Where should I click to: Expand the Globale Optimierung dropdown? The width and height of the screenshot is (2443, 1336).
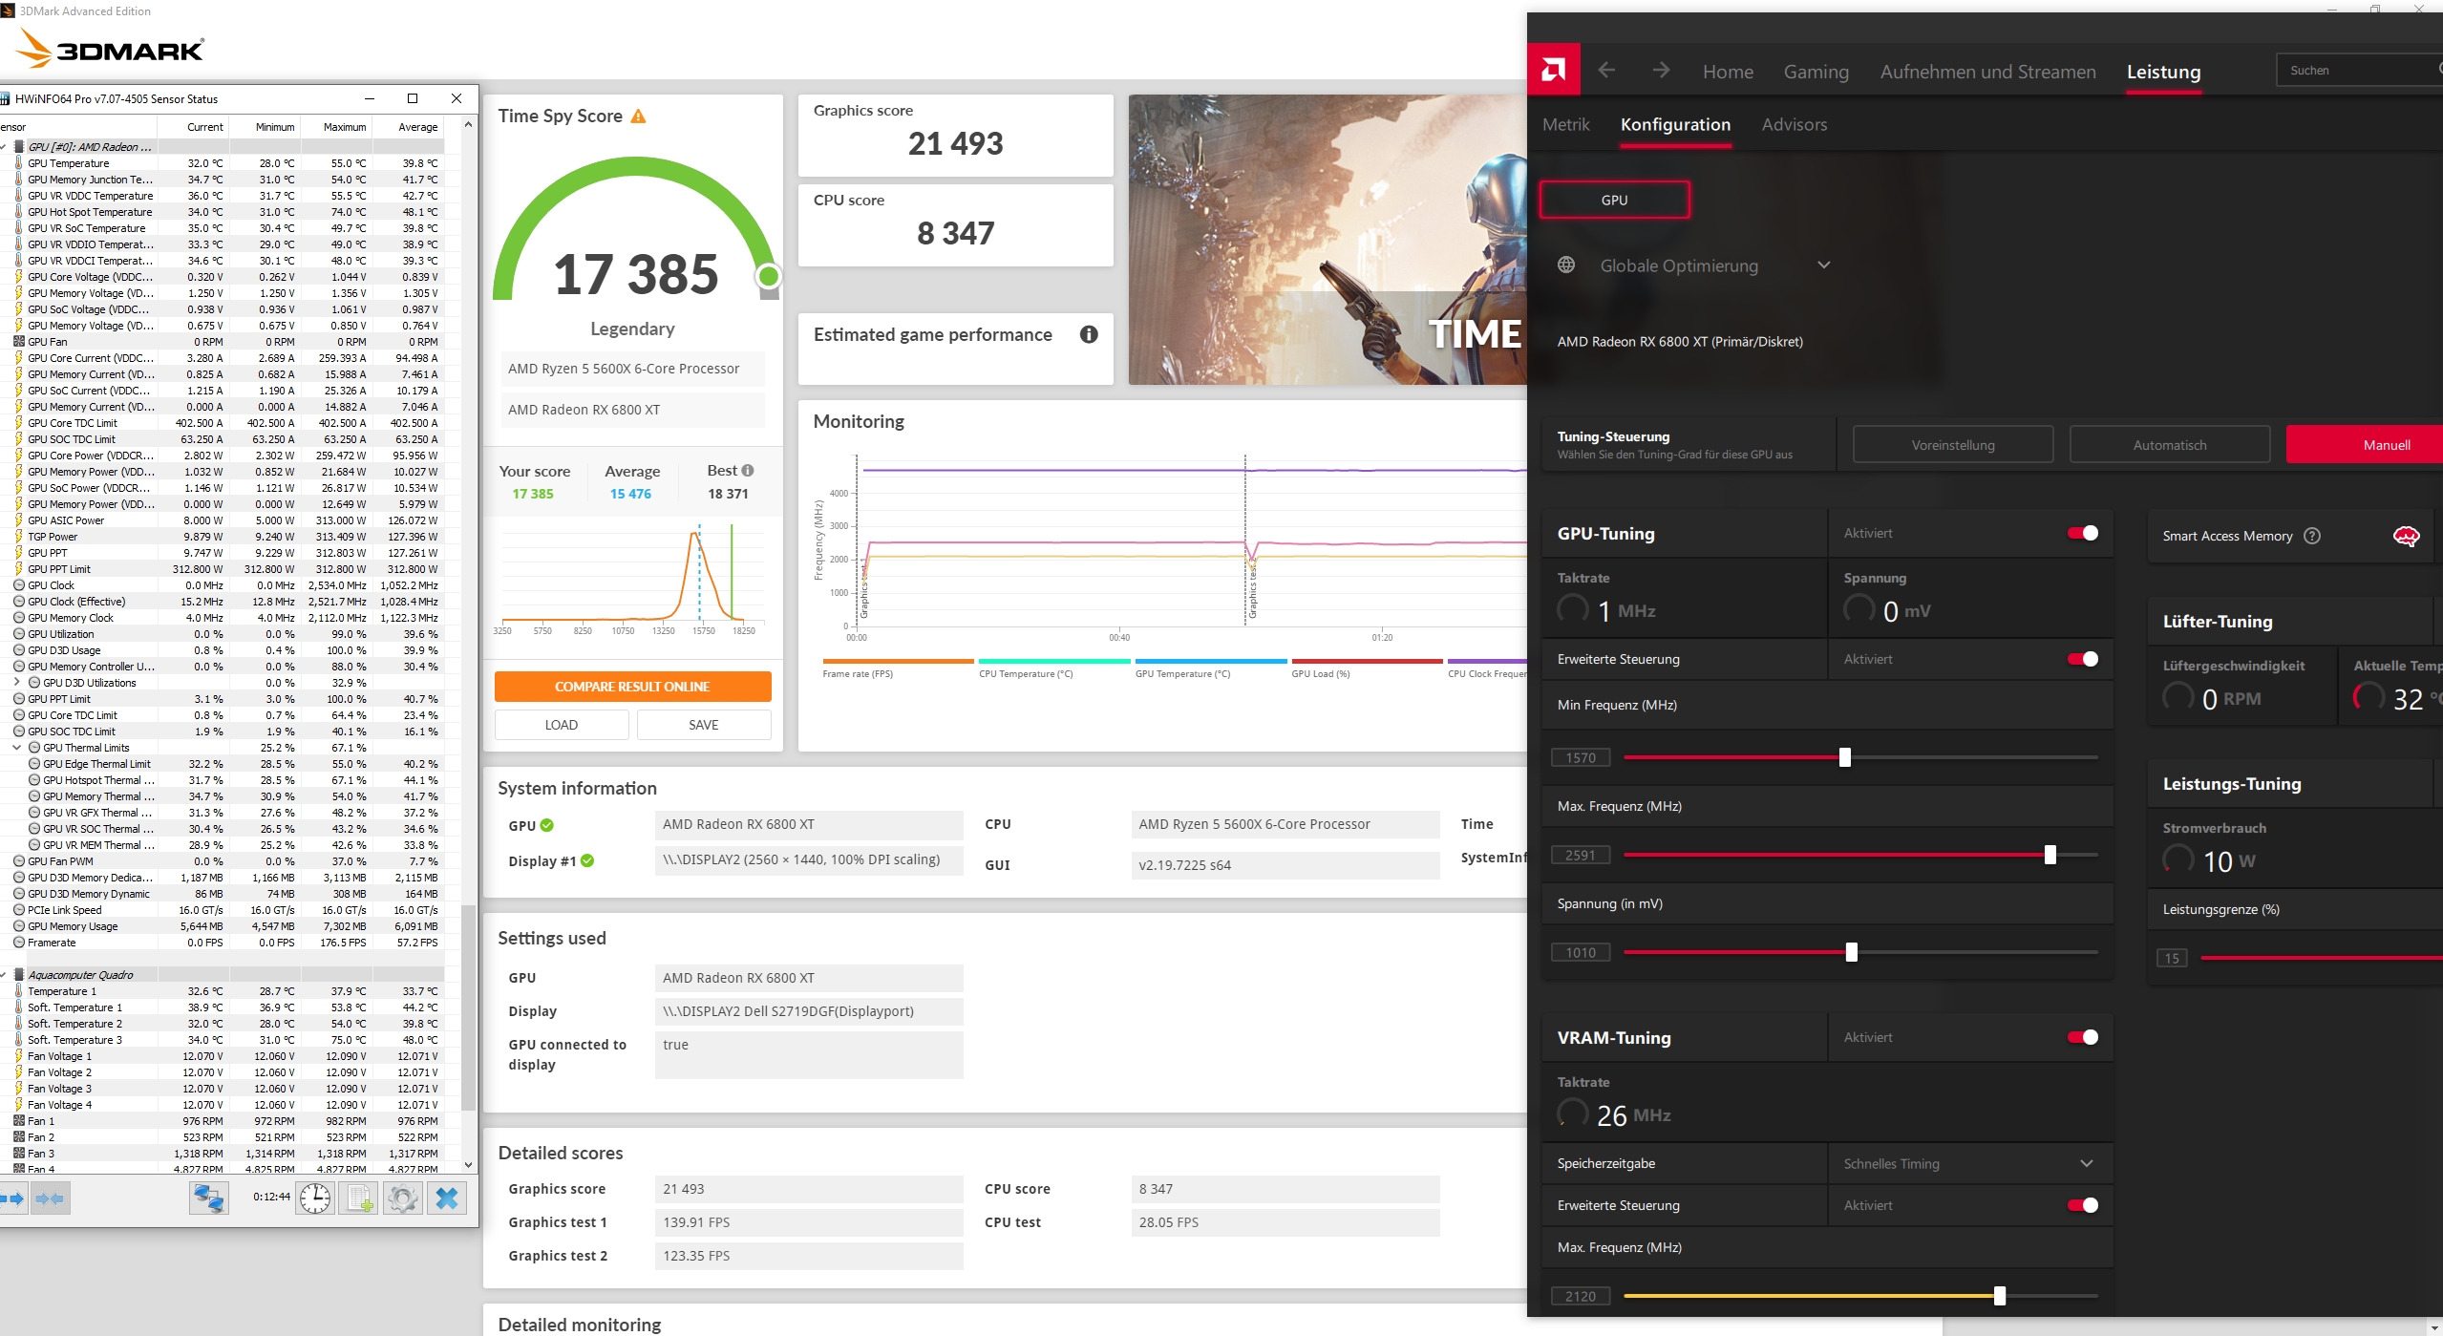[x=1823, y=265]
